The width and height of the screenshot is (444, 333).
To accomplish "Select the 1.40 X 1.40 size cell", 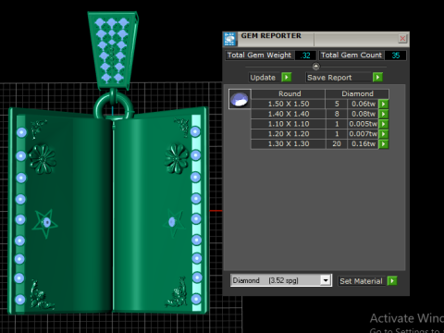I will point(289,114).
